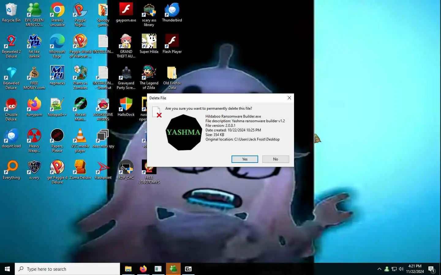
Task: Select the Everything search desktop icon
Action: coord(11,170)
